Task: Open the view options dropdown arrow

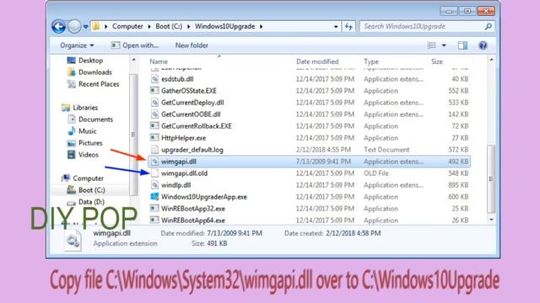Action: click(x=444, y=45)
